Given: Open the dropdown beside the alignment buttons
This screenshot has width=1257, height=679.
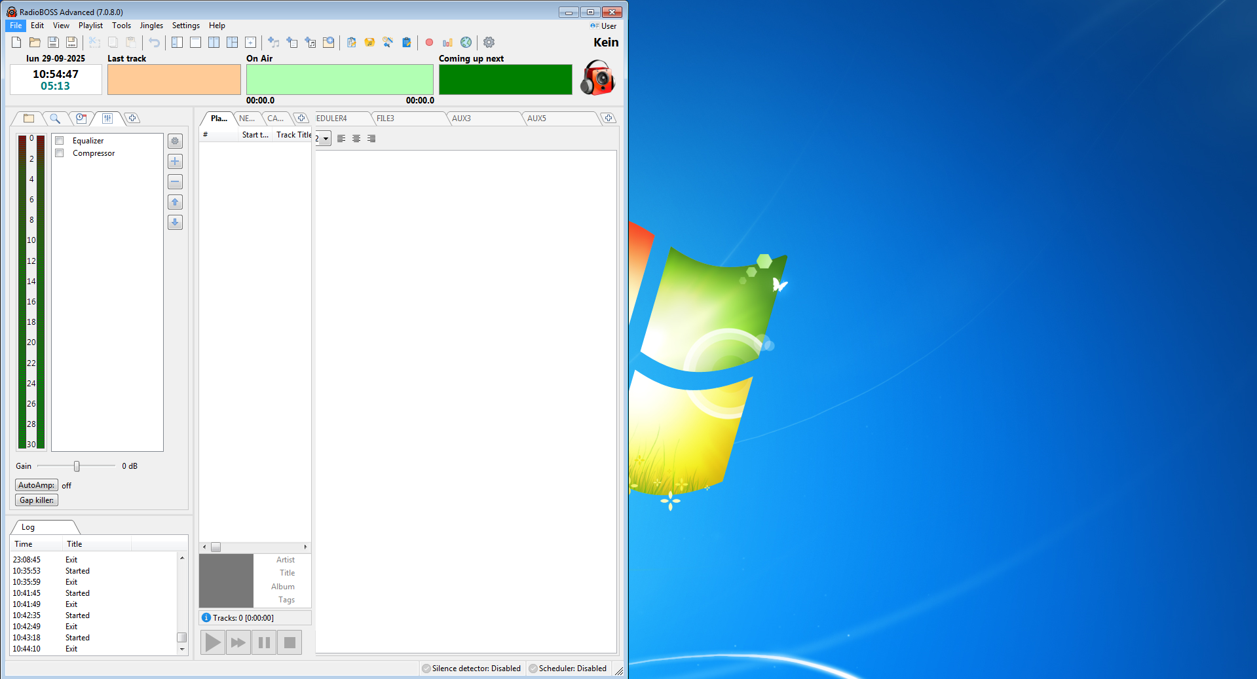Looking at the screenshot, I should pyautogui.click(x=326, y=139).
